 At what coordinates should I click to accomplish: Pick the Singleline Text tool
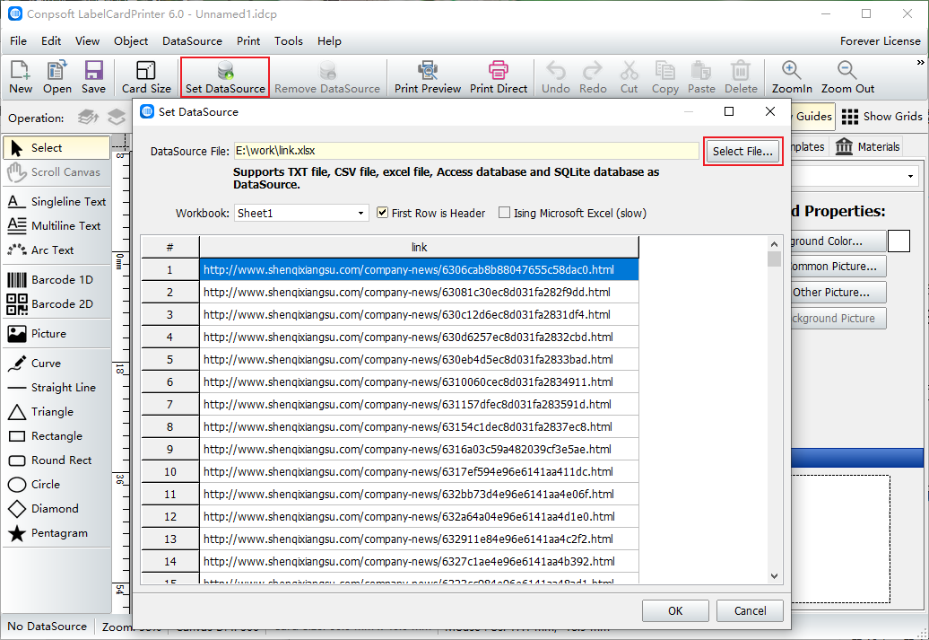(x=56, y=202)
